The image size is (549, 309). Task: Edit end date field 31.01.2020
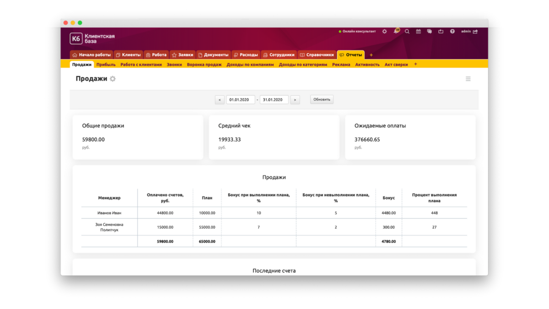point(274,99)
